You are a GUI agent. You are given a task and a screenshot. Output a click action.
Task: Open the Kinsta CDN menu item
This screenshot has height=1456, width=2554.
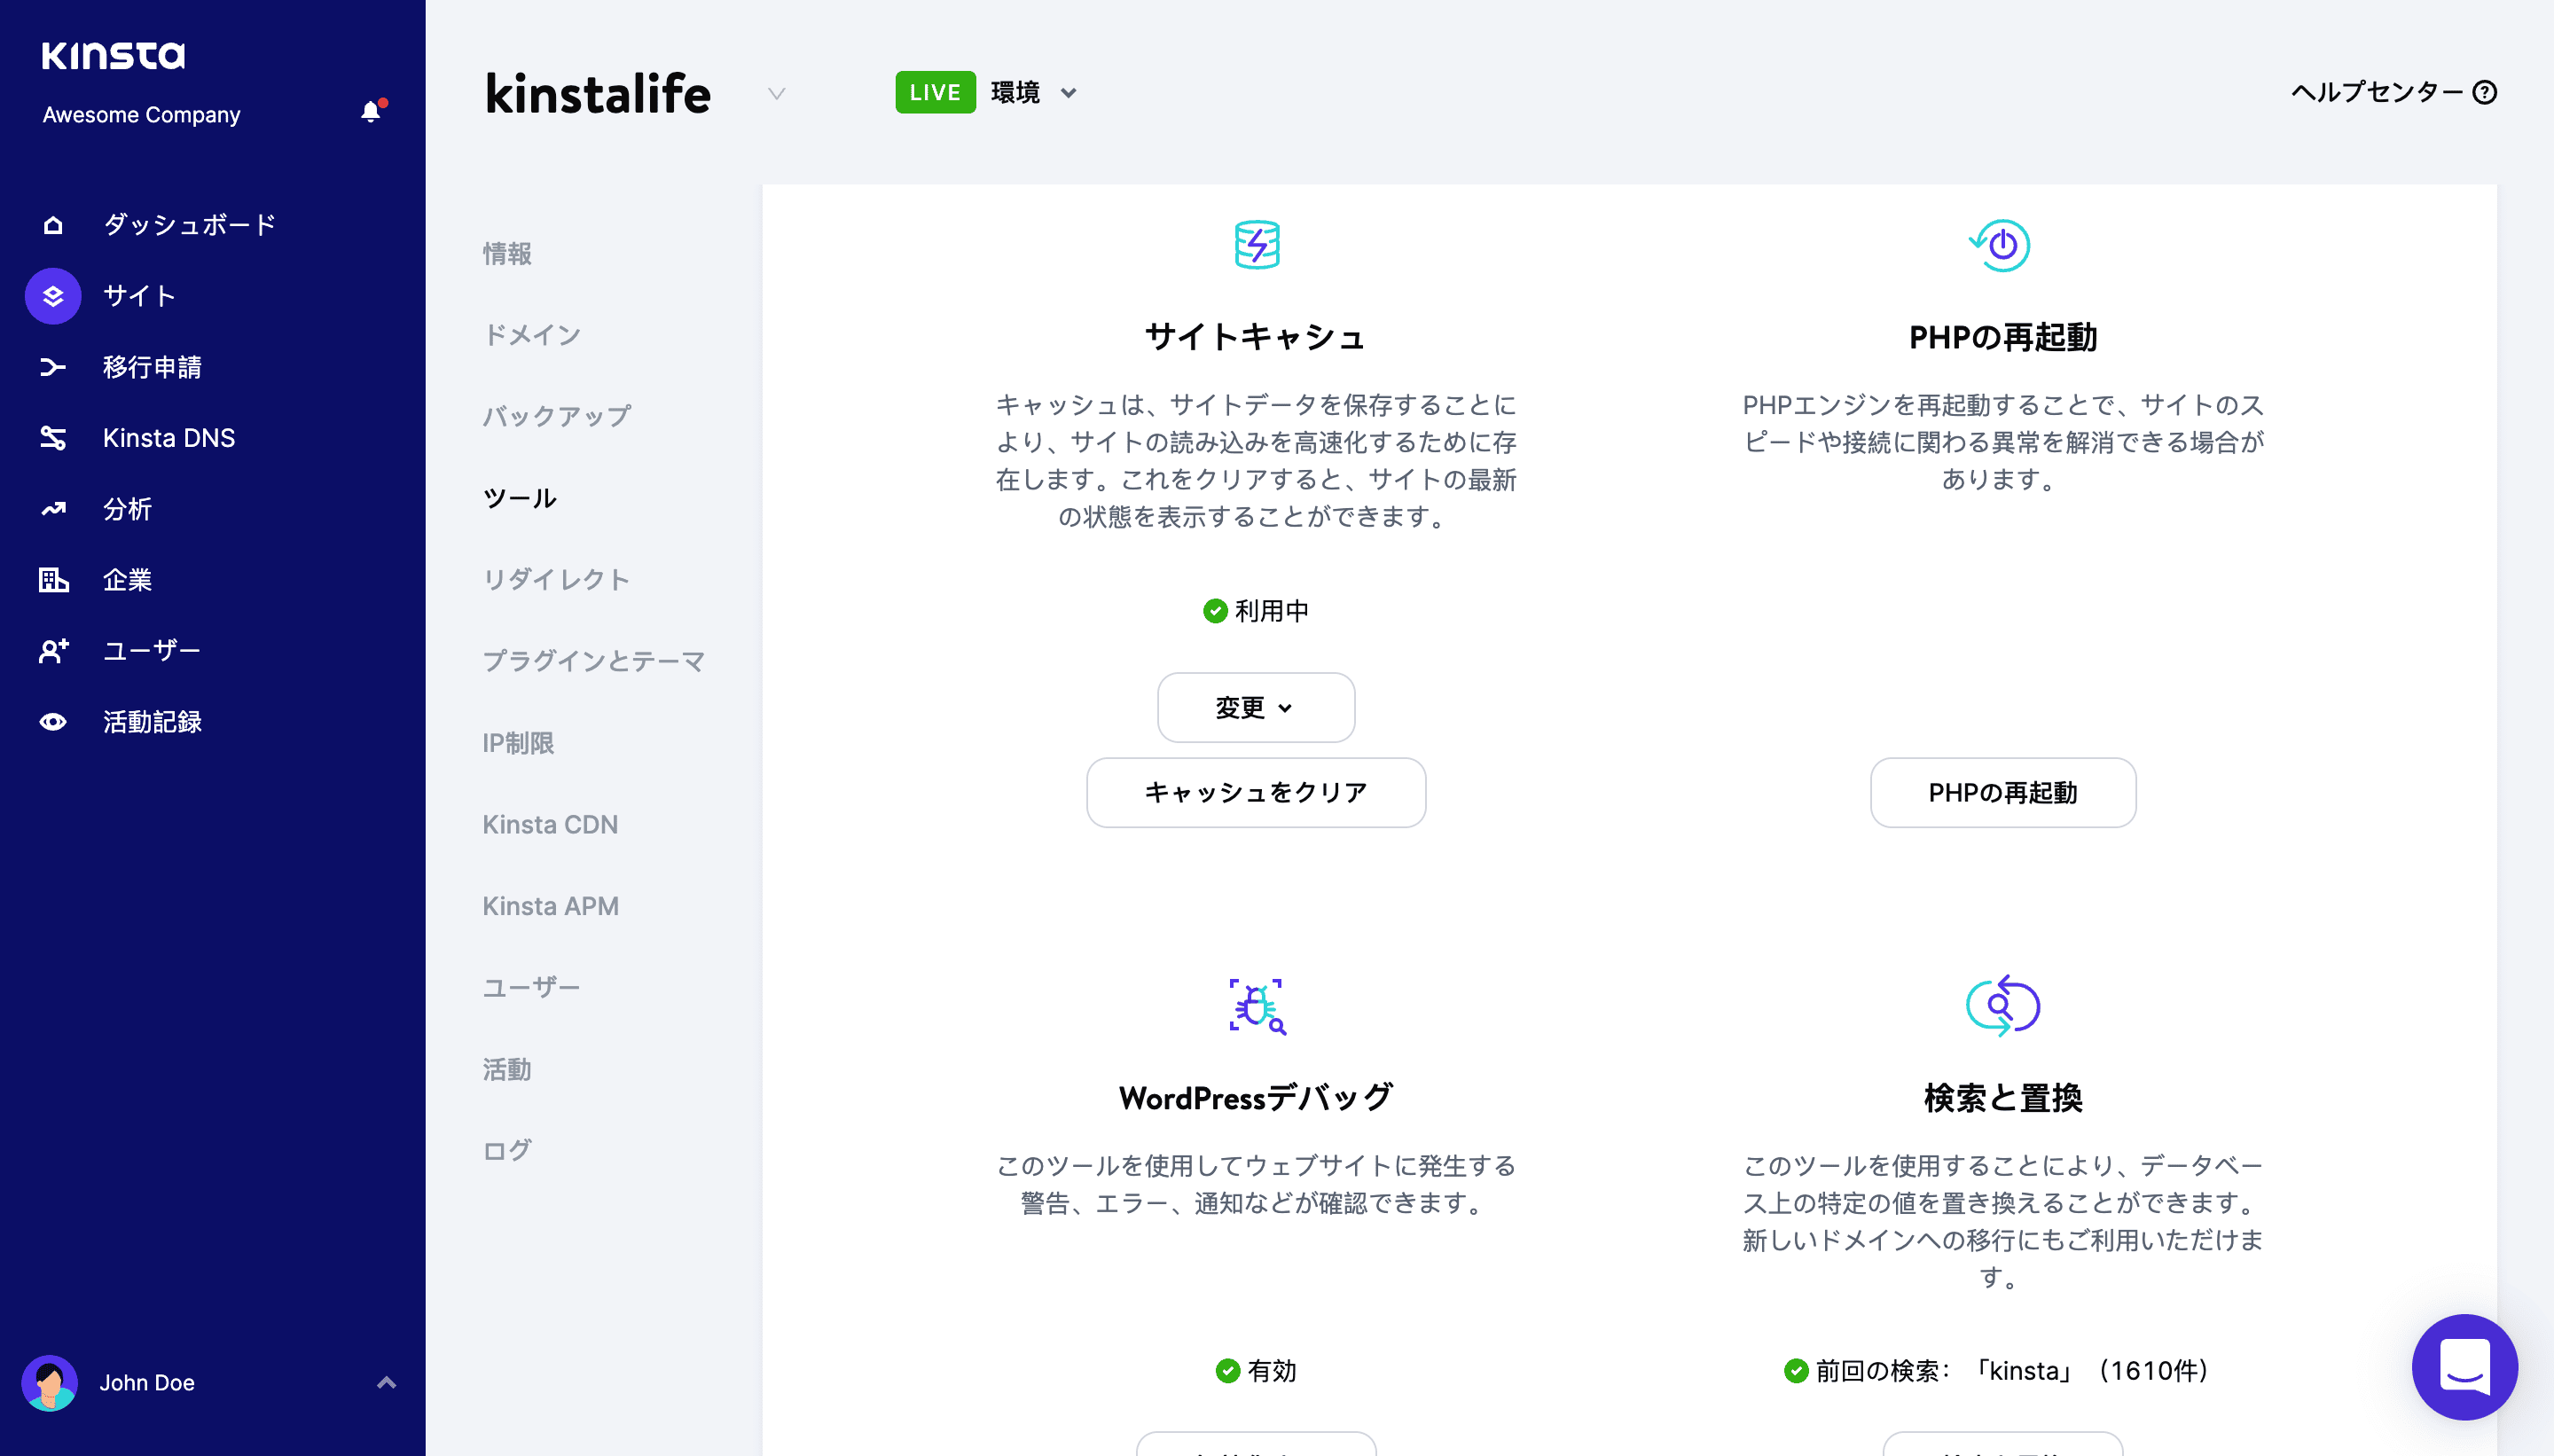click(x=550, y=824)
